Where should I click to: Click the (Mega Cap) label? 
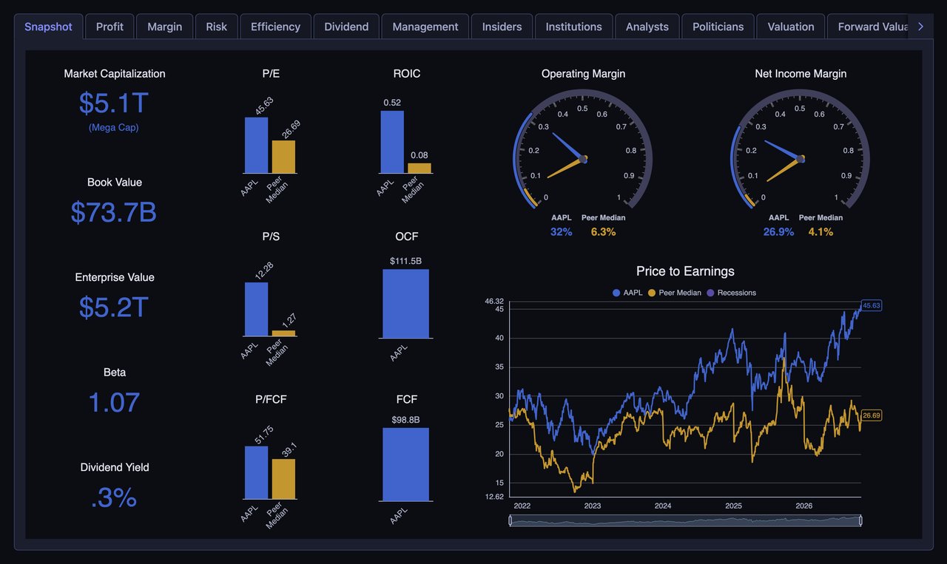pyautogui.click(x=114, y=127)
